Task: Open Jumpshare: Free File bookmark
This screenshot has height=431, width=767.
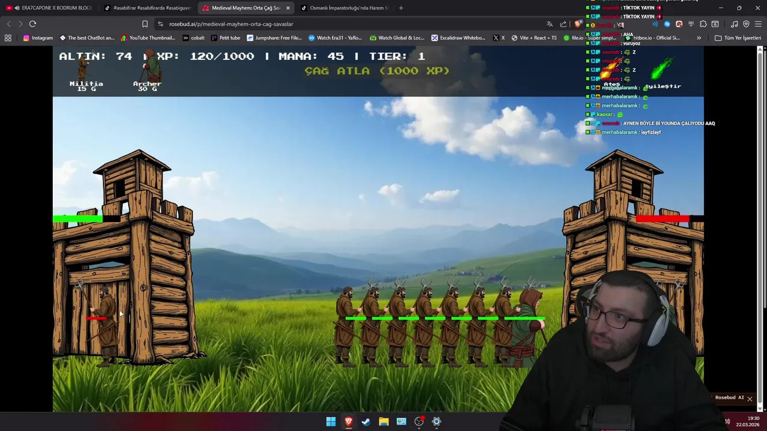Action: pos(274,38)
